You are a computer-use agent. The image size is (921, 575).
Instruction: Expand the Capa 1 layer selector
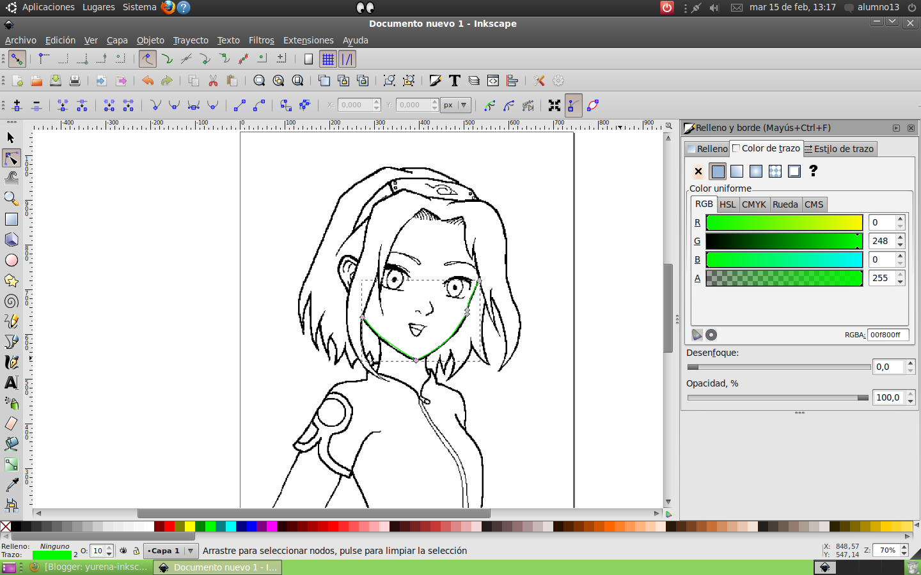190,550
